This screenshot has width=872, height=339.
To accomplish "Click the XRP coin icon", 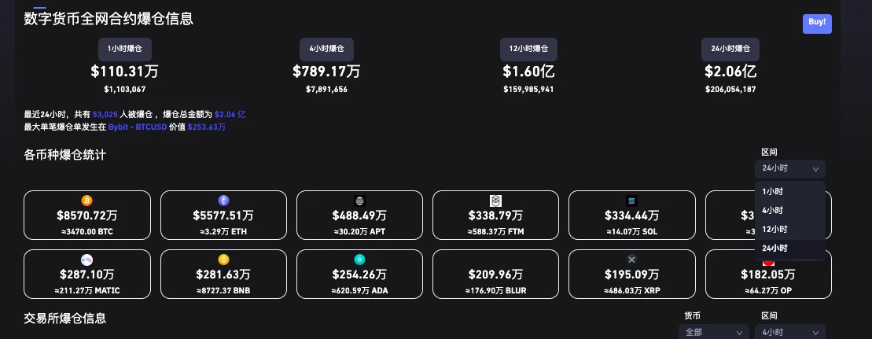I will pyautogui.click(x=631, y=260).
